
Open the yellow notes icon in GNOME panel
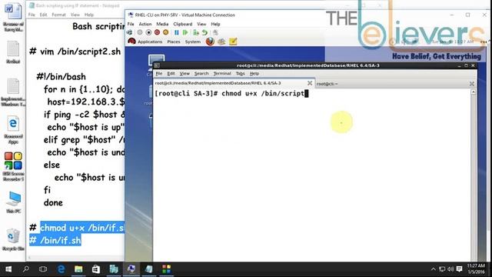click(233, 42)
